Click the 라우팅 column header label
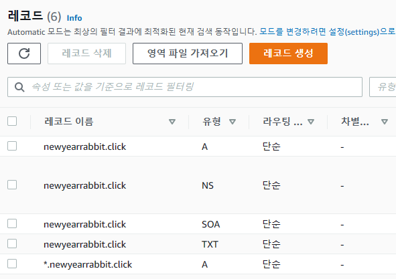 click(x=282, y=121)
